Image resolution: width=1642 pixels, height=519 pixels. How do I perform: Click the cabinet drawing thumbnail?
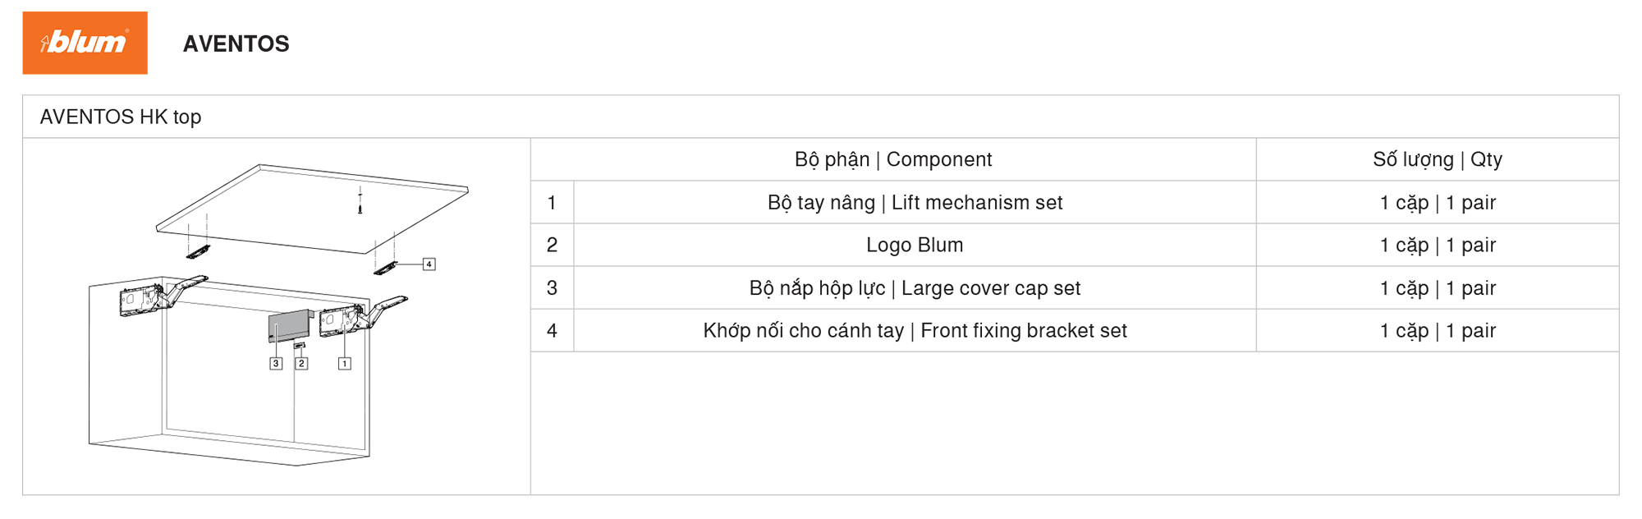pyautogui.click(x=278, y=315)
